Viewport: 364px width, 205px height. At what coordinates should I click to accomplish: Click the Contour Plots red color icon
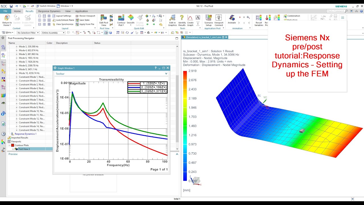(13, 145)
